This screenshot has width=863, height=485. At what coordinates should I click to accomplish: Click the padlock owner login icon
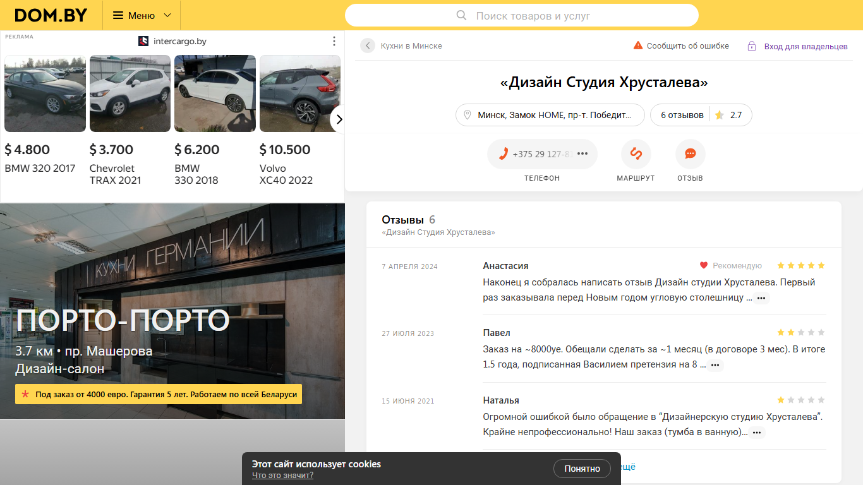click(x=752, y=46)
